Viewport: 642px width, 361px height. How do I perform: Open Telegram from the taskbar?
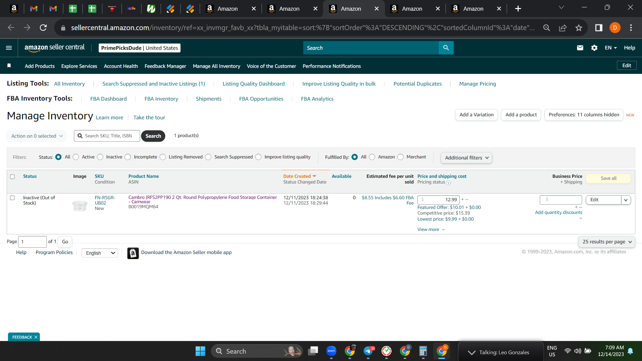tap(368, 351)
